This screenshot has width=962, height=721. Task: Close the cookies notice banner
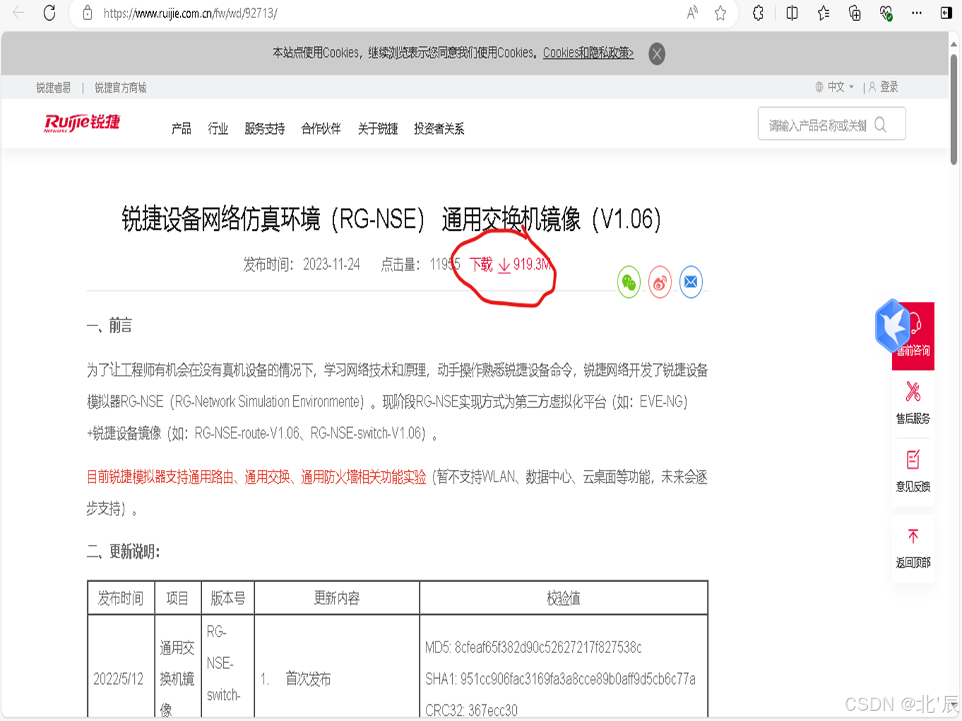[657, 53]
